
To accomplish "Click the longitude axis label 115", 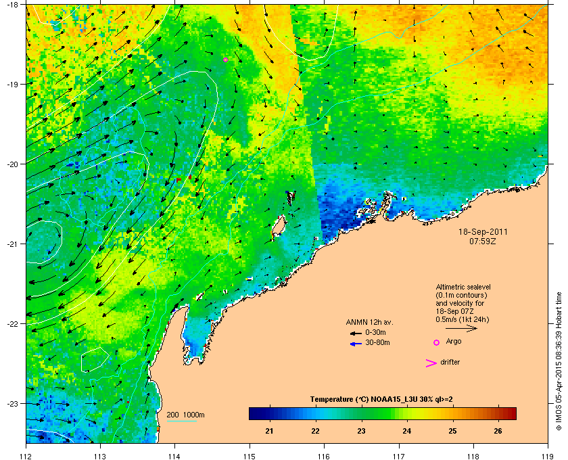I will click(250, 456).
